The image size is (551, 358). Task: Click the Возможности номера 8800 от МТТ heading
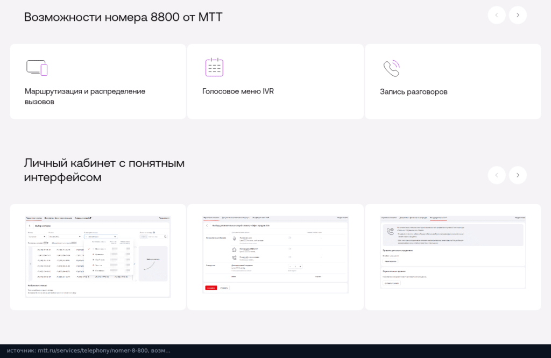click(123, 17)
